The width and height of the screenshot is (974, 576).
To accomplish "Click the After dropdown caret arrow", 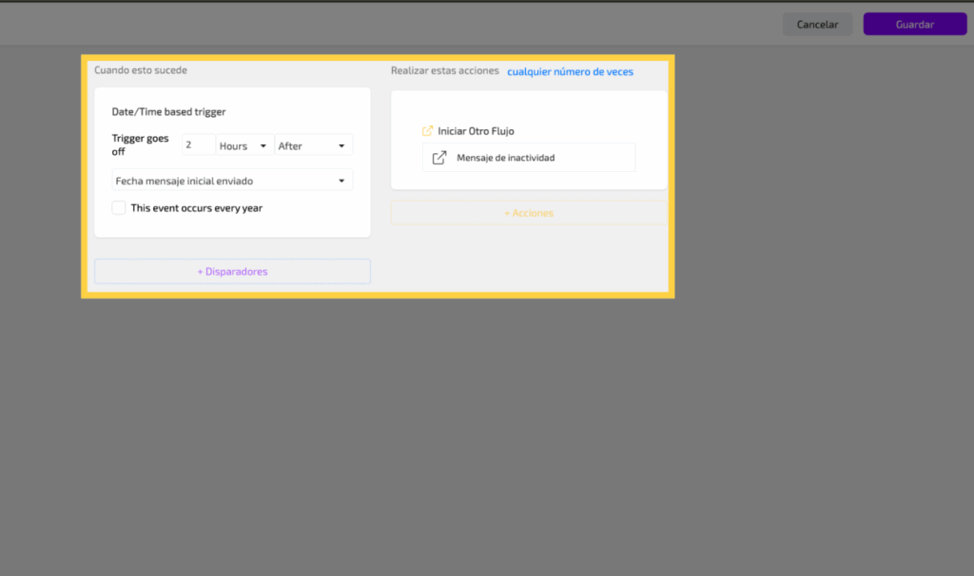I will [341, 146].
